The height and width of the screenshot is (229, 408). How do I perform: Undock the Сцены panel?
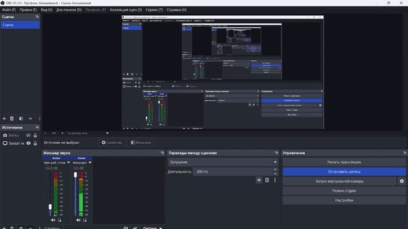pos(37,17)
